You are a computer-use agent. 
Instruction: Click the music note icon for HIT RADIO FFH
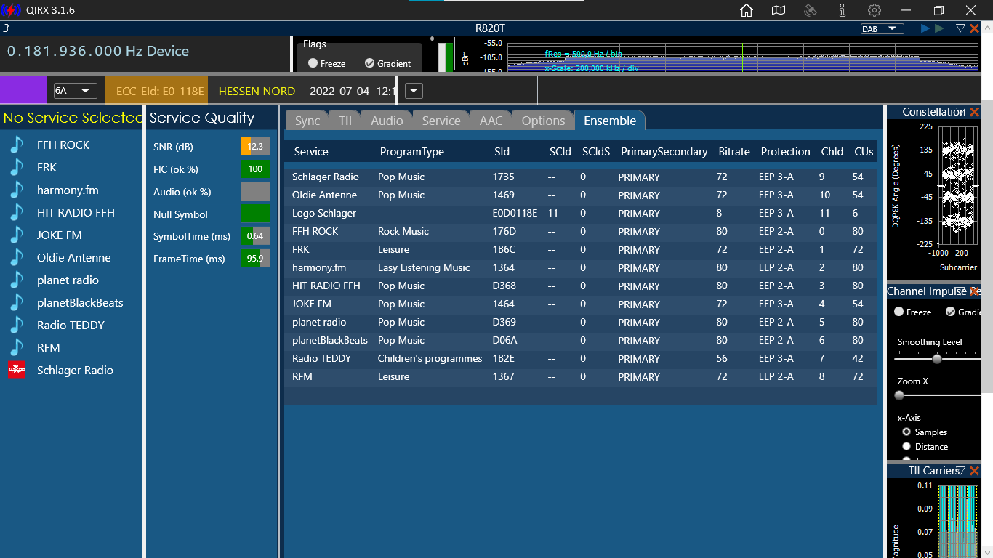tap(17, 212)
